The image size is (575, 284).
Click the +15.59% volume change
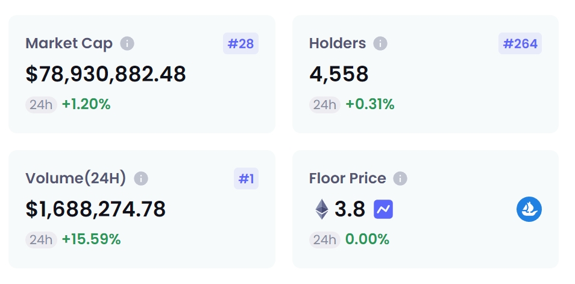(x=92, y=239)
